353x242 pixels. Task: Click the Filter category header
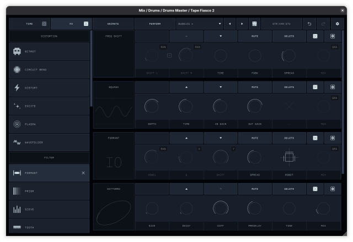(x=49, y=158)
